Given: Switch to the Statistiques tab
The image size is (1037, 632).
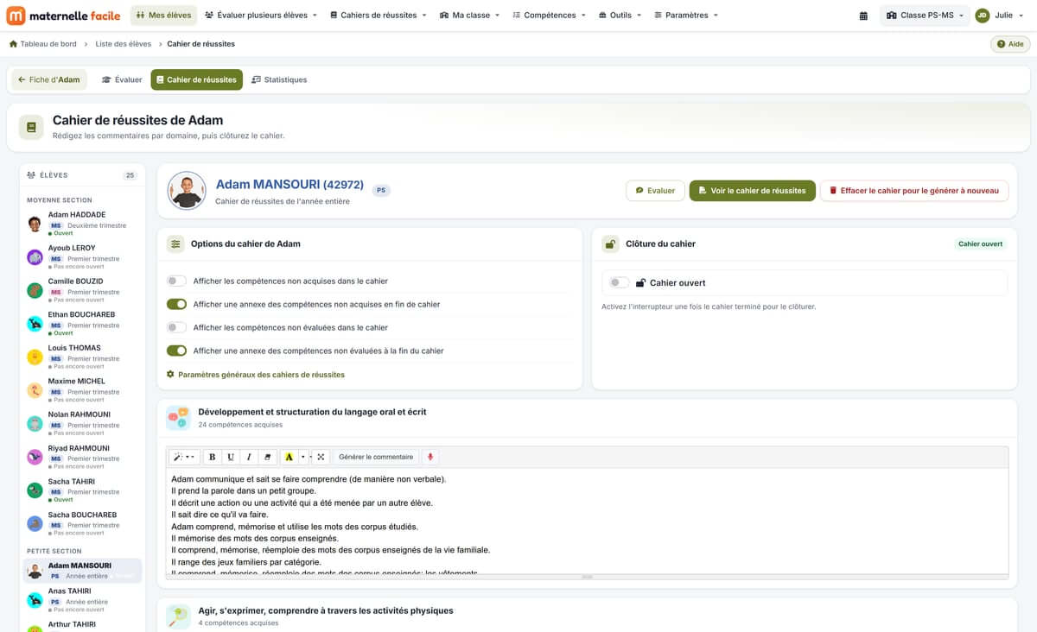Looking at the screenshot, I should tap(279, 79).
